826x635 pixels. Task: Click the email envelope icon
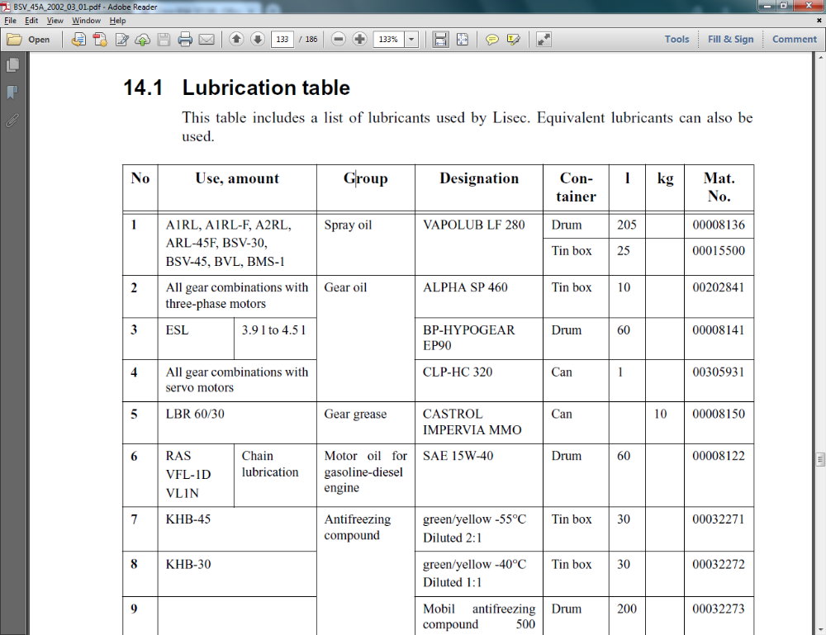click(206, 40)
